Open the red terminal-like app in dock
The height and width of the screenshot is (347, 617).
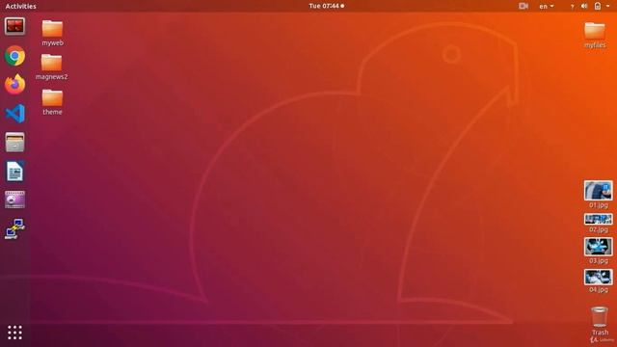(x=15, y=26)
